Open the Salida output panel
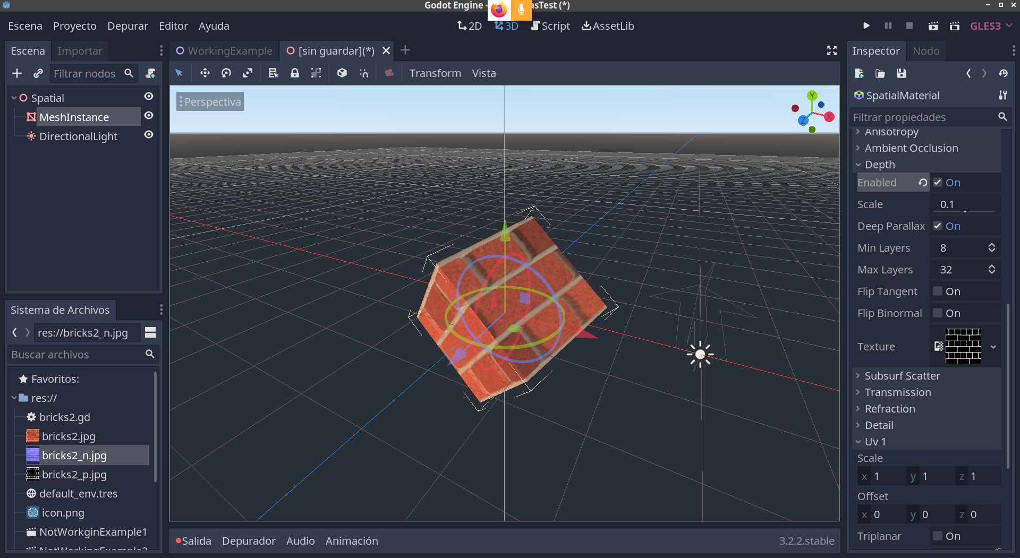The width and height of the screenshot is (1020, 558). [x=193, y=540]
